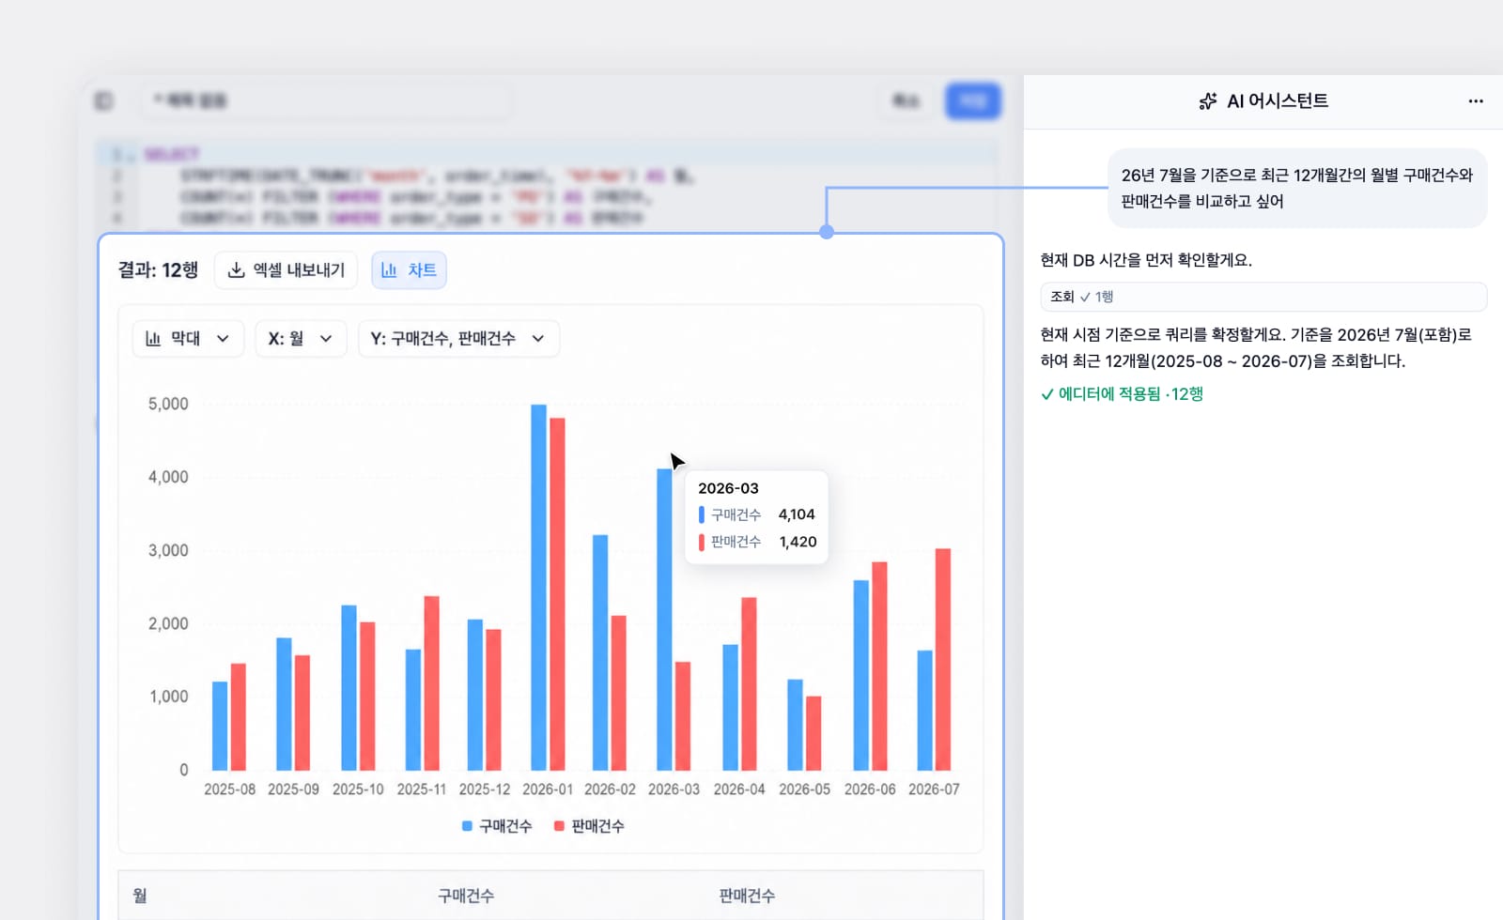
Task: Click the blue save button in editor header
Action: tap(972, 100)
